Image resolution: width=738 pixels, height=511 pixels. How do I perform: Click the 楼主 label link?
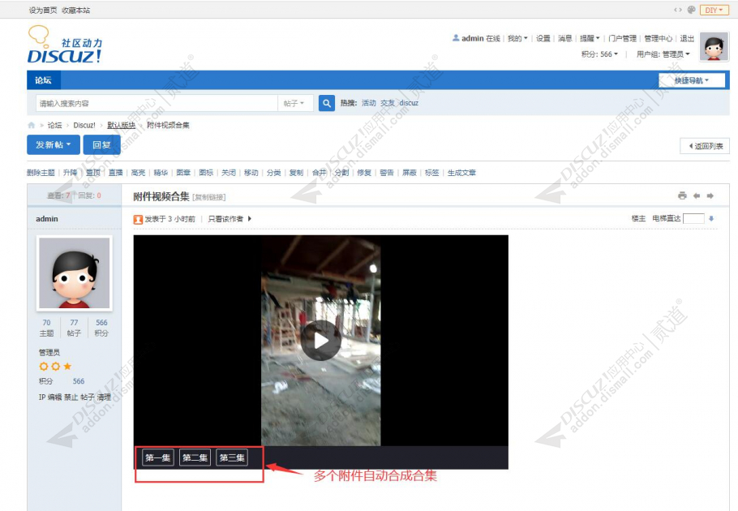click(639, 219)
